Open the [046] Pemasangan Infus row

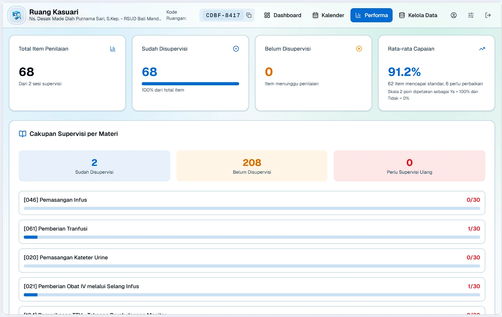[252, 203]
